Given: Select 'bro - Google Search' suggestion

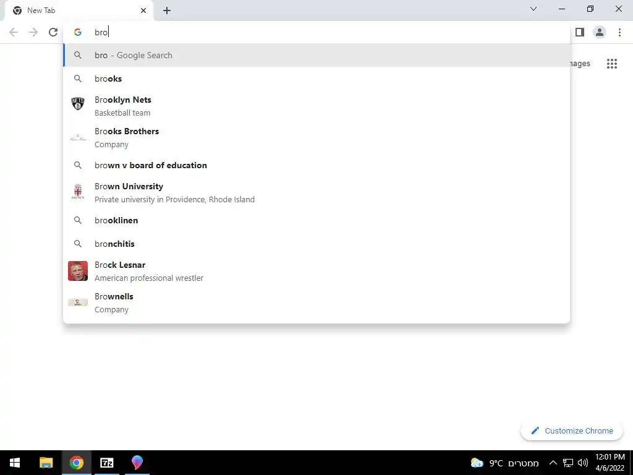Looking at the screenshot, I should (316, 55).
